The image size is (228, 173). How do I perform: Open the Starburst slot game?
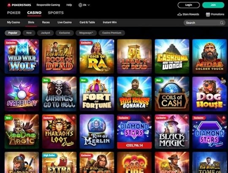(x=22, y=94)
